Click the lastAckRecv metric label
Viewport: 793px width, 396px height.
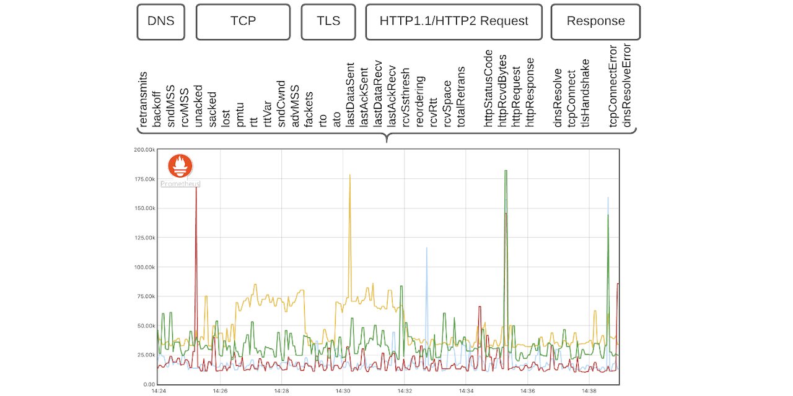[x=391, y=97]
